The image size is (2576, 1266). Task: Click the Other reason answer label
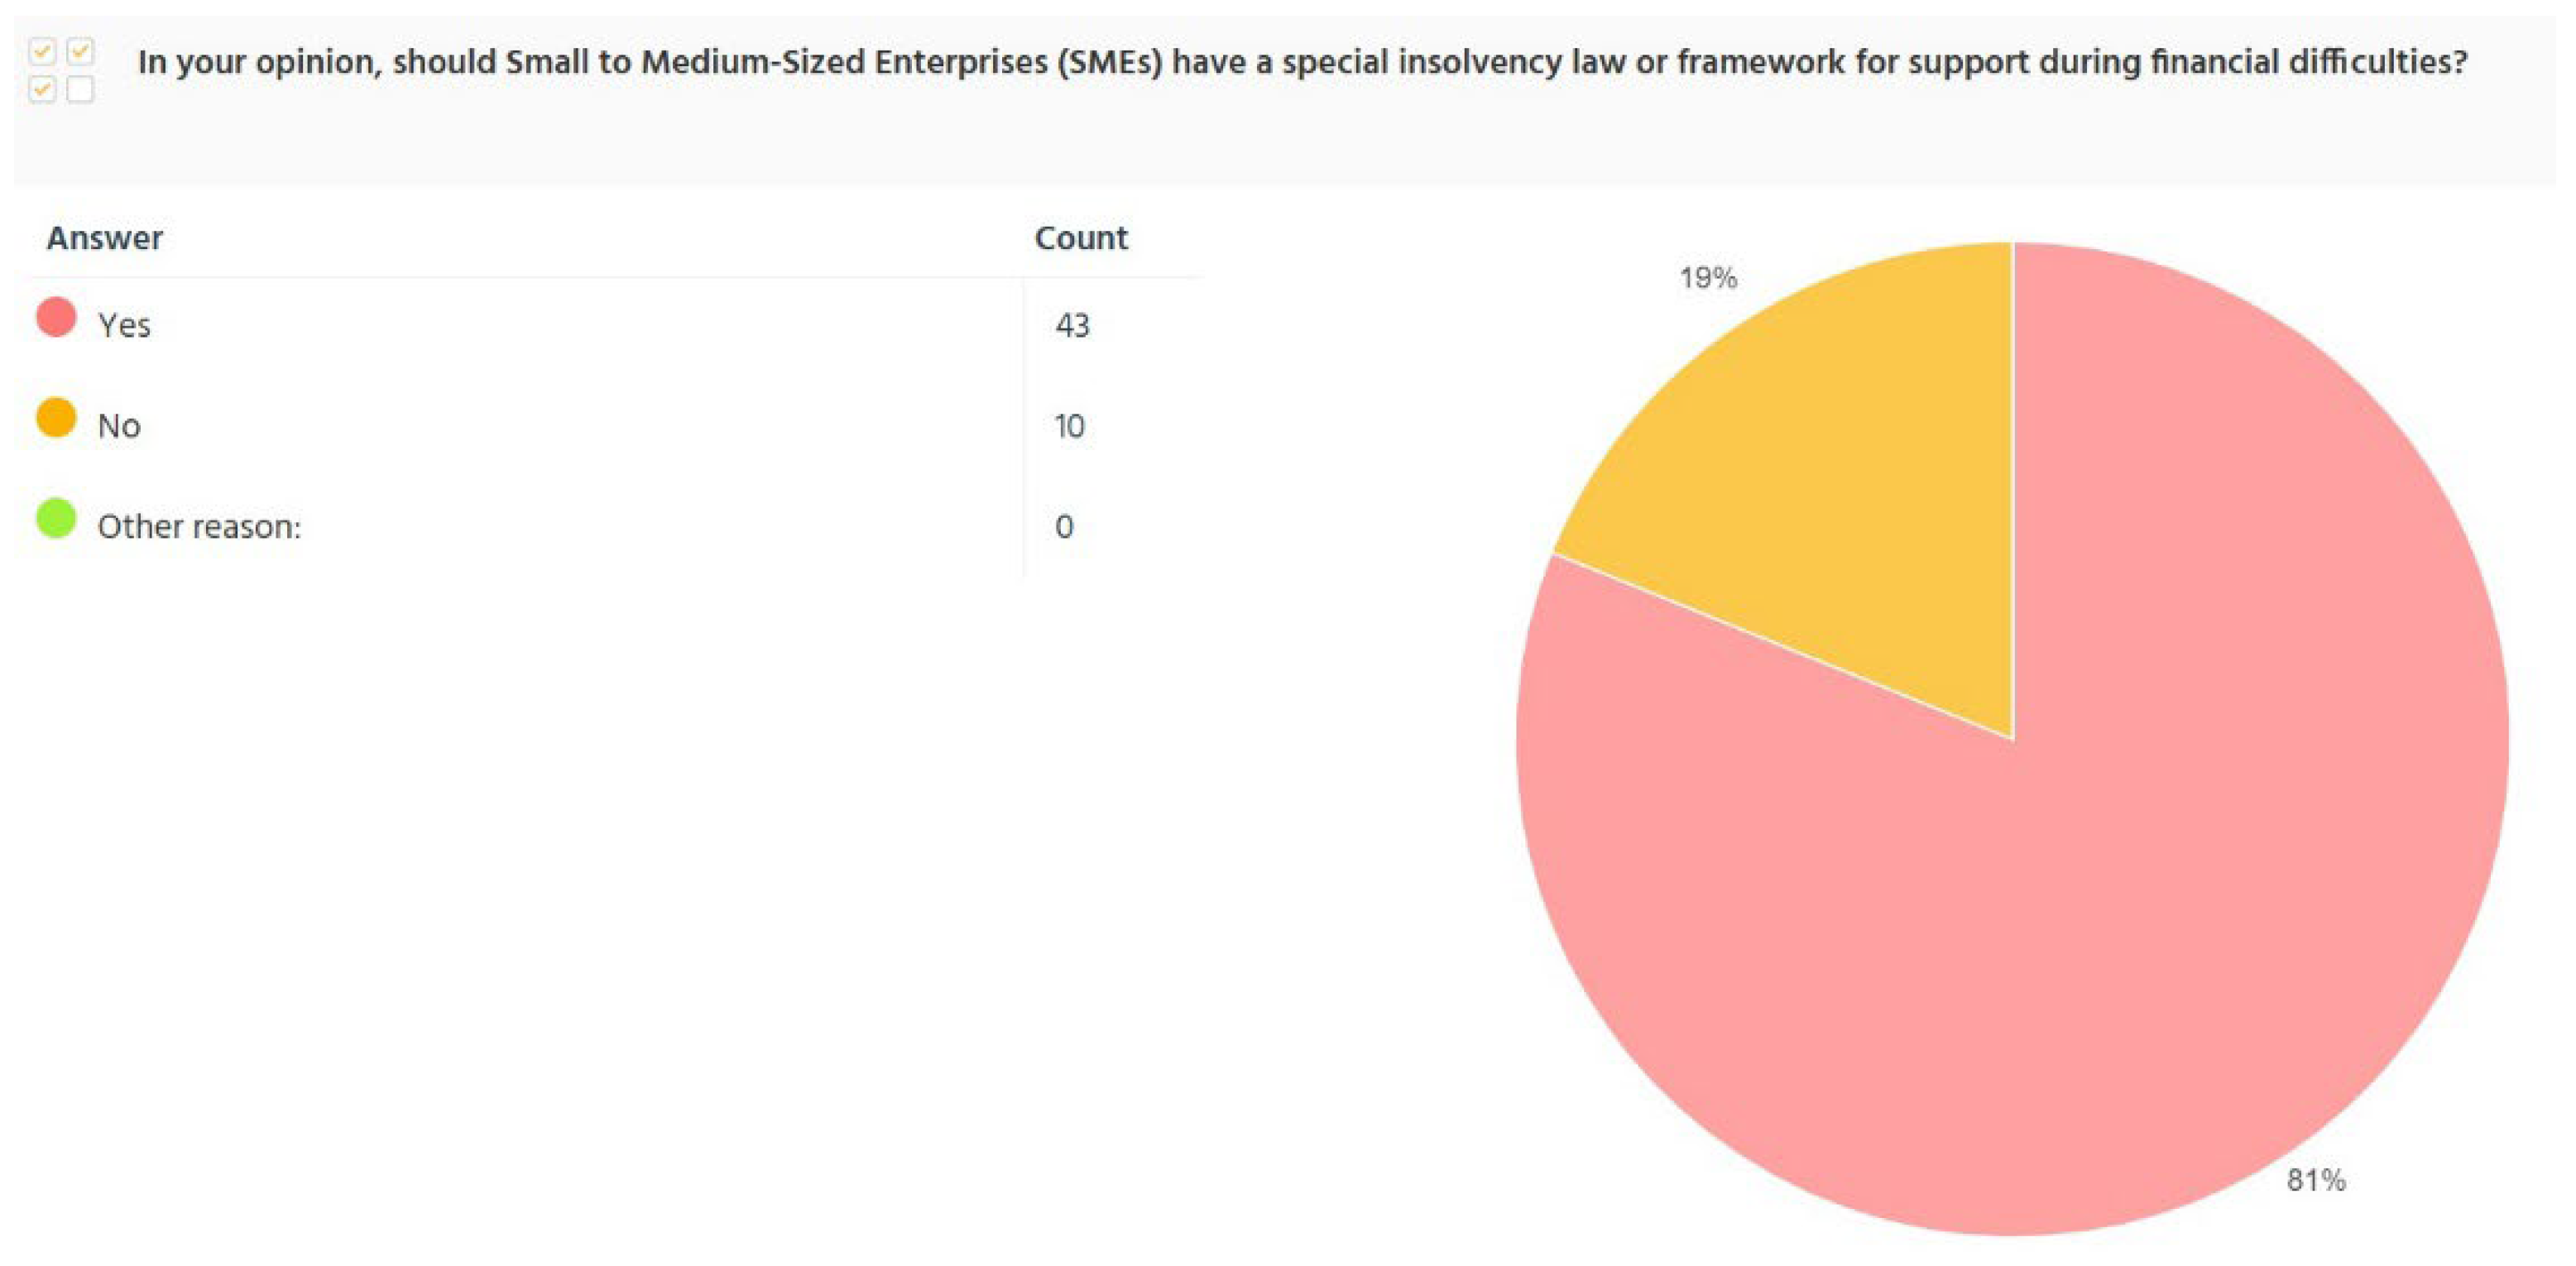coord(199,526)
